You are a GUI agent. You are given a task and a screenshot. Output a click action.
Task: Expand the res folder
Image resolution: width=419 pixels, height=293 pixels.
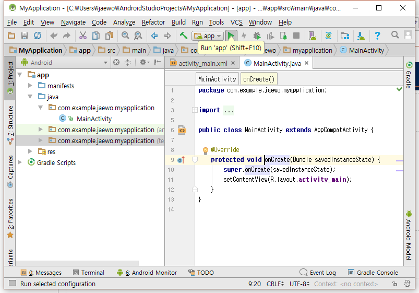coord(30,151)
